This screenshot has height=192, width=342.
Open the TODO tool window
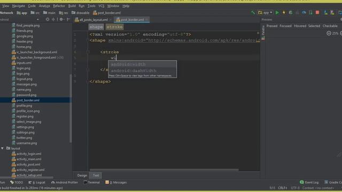coord(17,182)
